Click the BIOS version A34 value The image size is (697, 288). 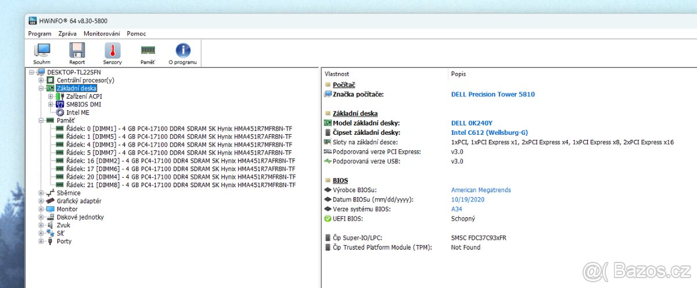457,208
